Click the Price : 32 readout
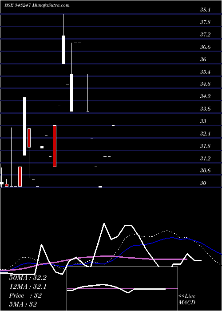This screenshot has width=222, height=311. 25,295
